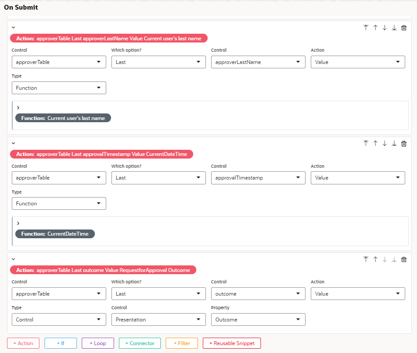The width and height of the screenshot is (417, 353).
Task: Delete the approverLastName action block
Action: click(403, 27)
